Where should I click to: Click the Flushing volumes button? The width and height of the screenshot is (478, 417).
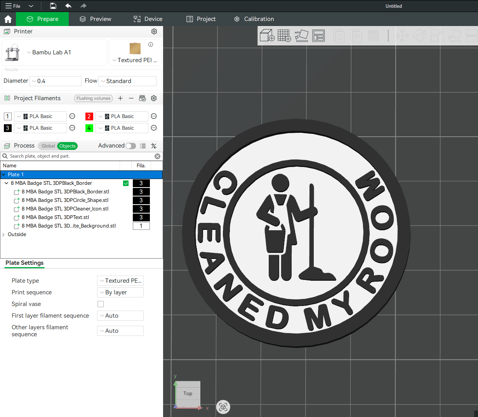tap(93, 98)
